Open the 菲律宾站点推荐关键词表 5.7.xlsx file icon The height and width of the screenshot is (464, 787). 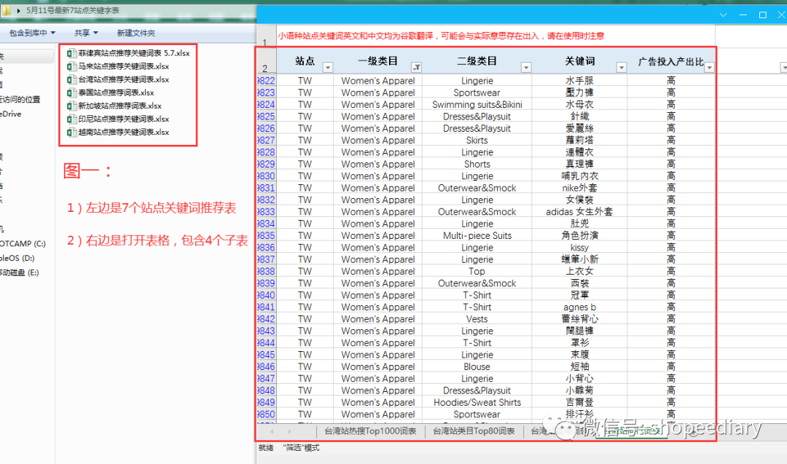pos(71,53)
